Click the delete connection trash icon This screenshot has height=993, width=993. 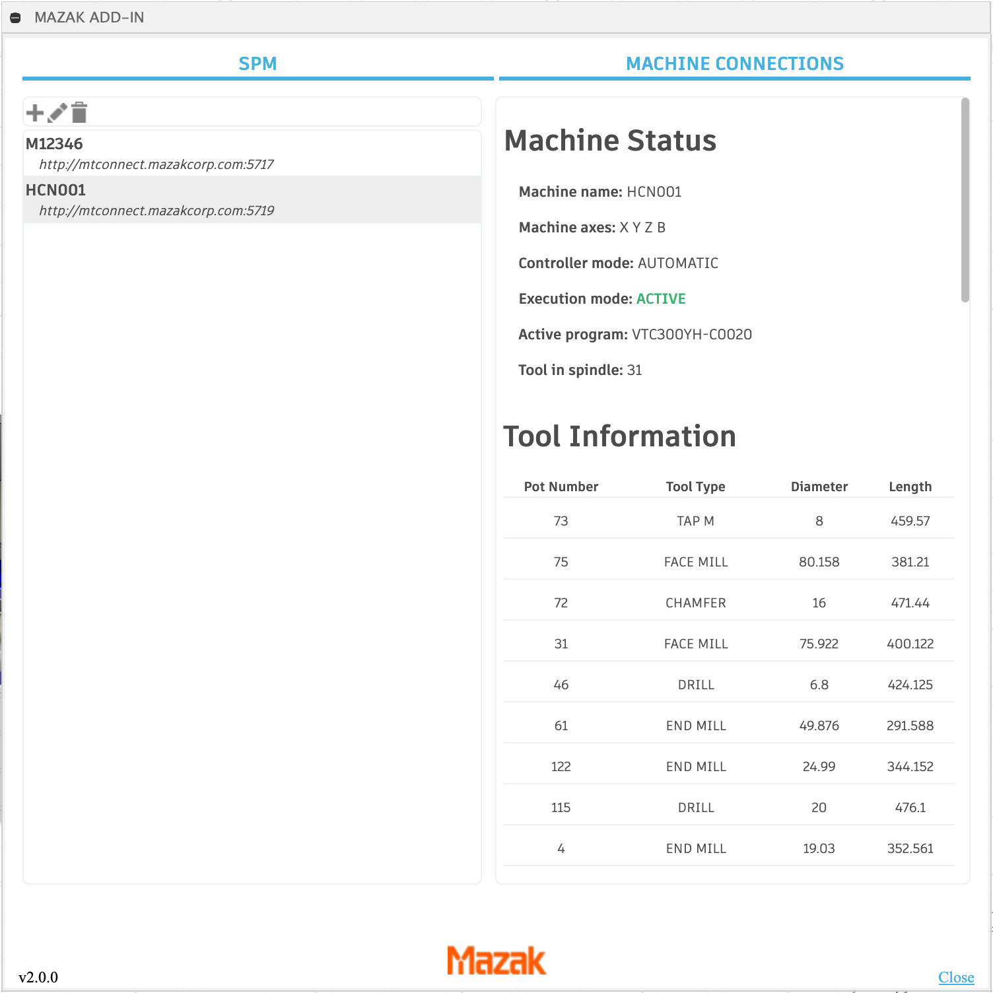click(79, 112)
